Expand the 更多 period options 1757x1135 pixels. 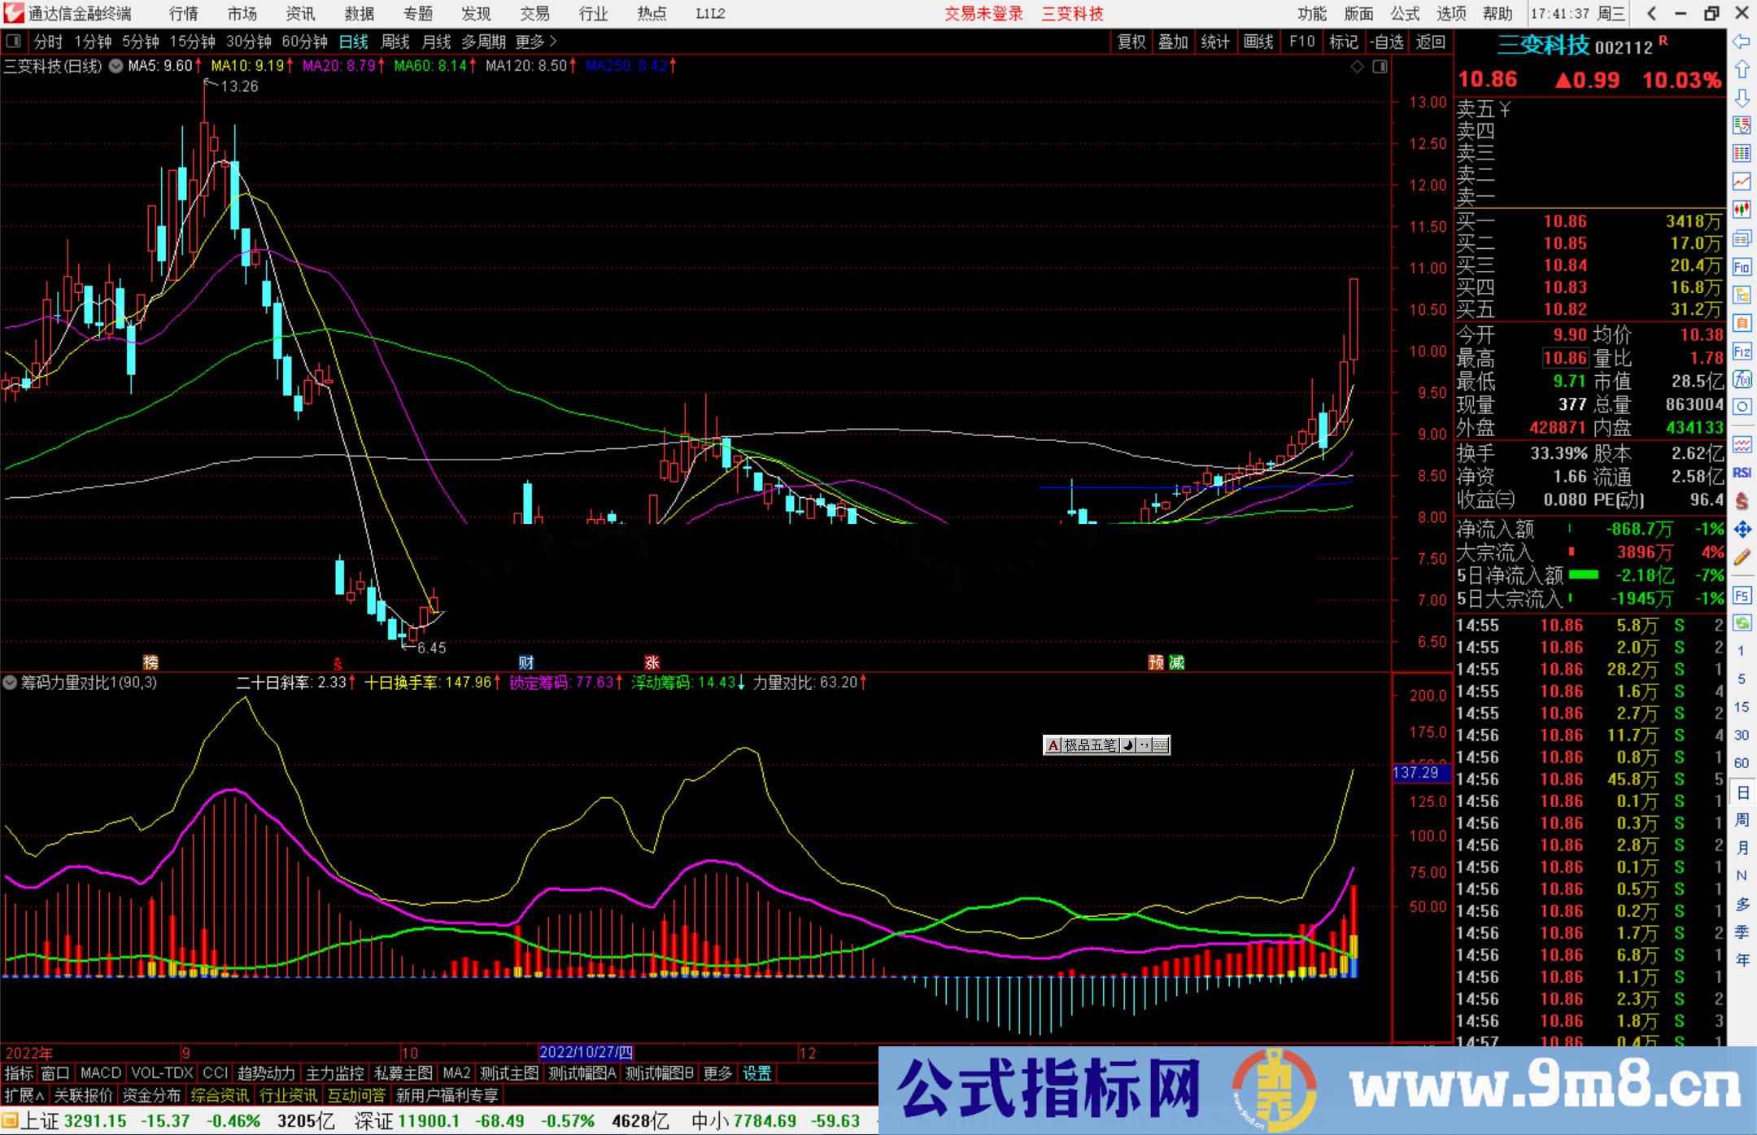tap(535, 41)
